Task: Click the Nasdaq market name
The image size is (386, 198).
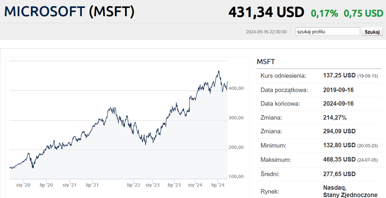Action: [x=335, y=187]
